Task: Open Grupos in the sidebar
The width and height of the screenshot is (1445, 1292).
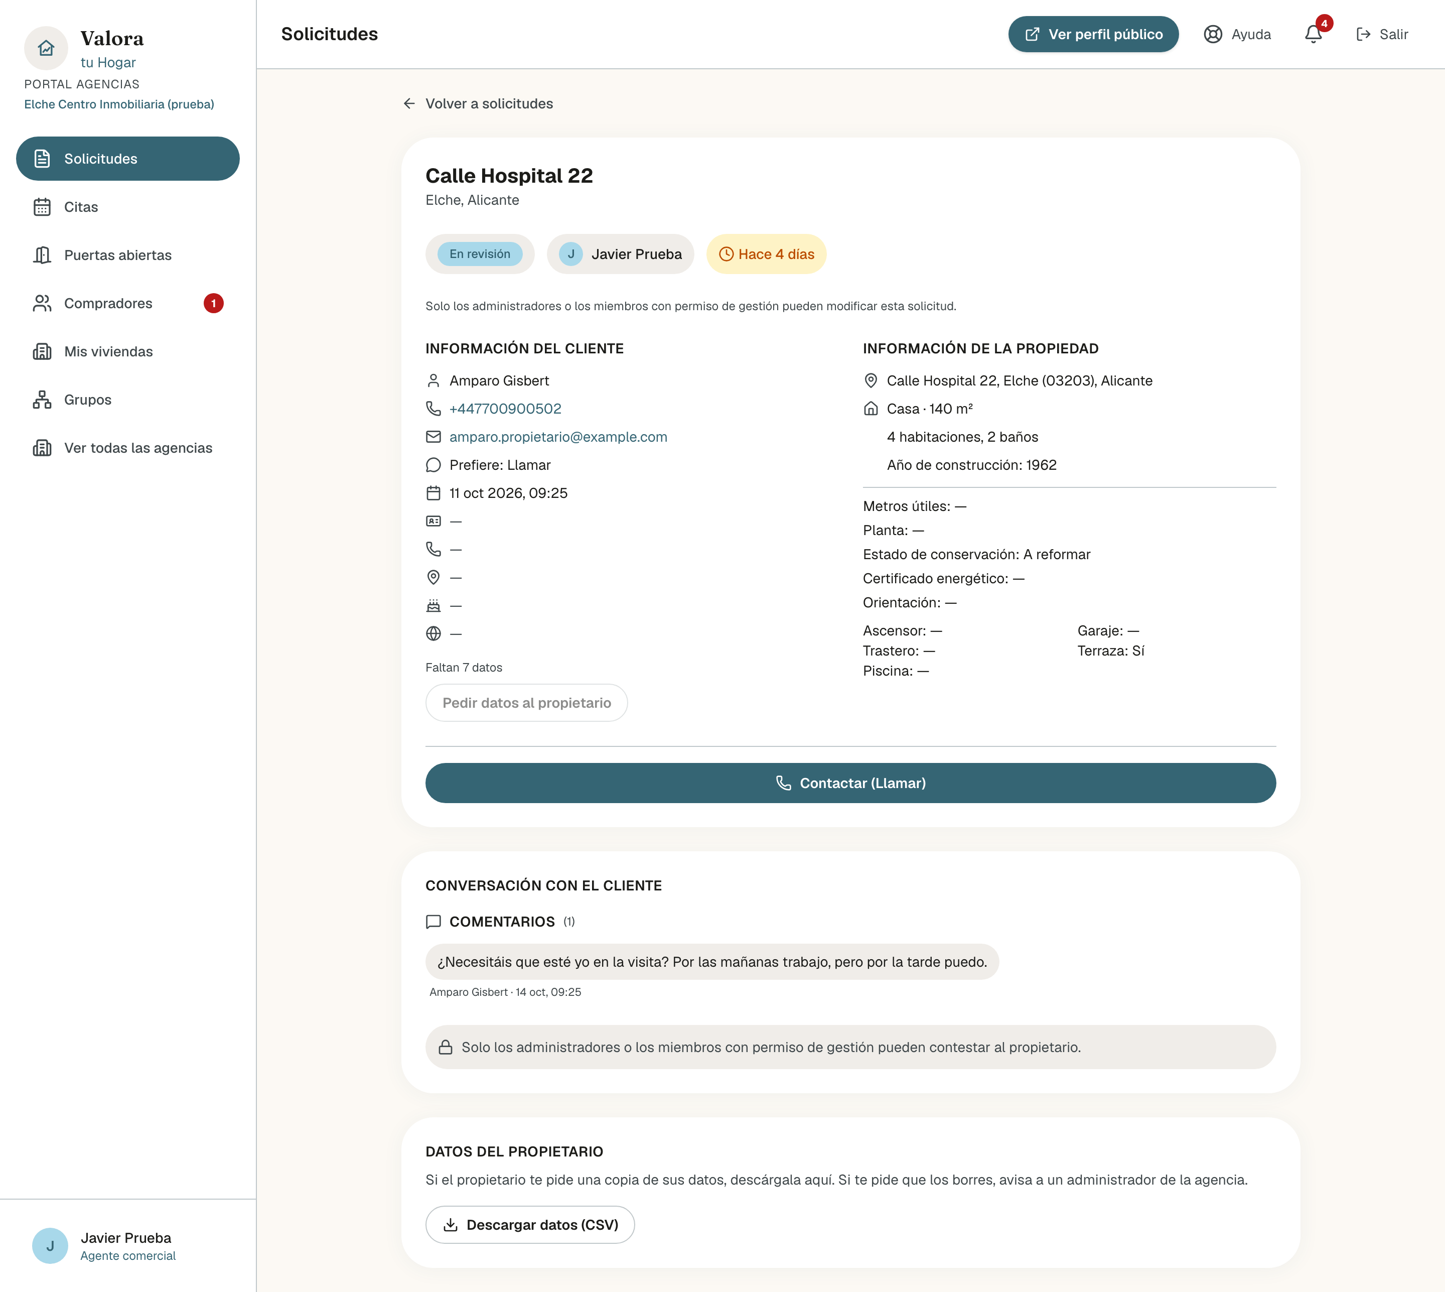Action: pyautogui.click(x=128, y=400)
